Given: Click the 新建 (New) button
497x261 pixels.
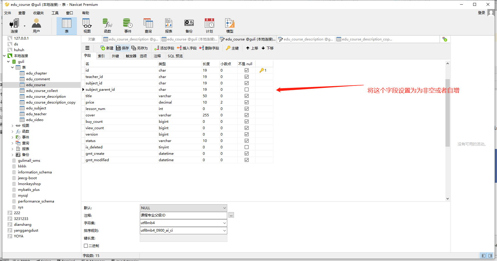Looking at the screenshot, I should coord(107,48).
